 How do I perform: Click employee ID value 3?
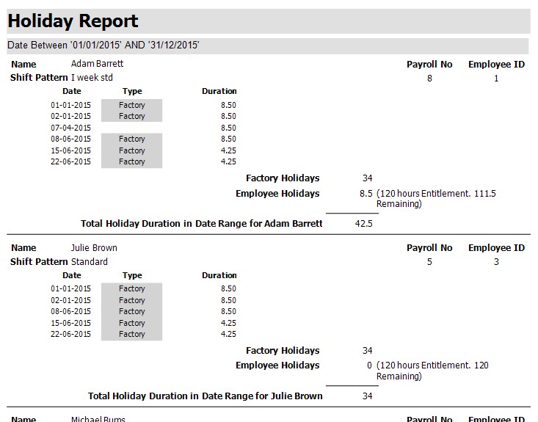pyautogui.click(x=496, y=262)
